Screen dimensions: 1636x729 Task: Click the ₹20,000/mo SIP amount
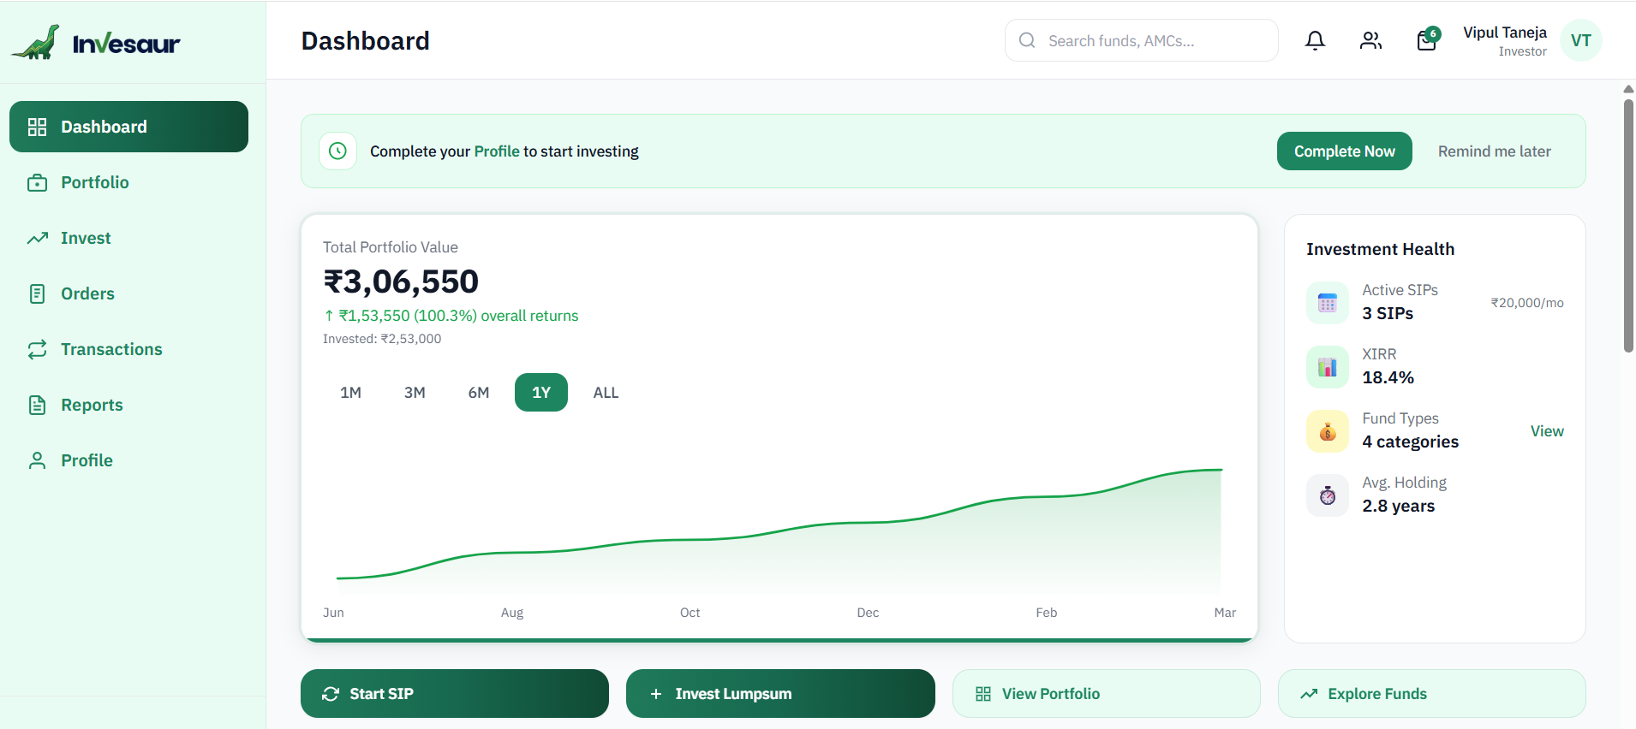point(1527,303)
